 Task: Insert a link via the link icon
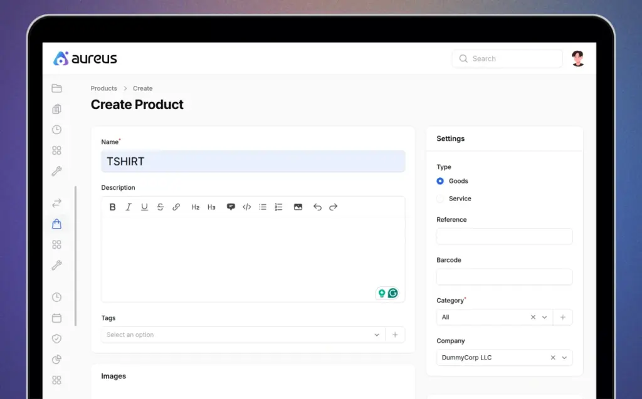(x=176, y=207)
